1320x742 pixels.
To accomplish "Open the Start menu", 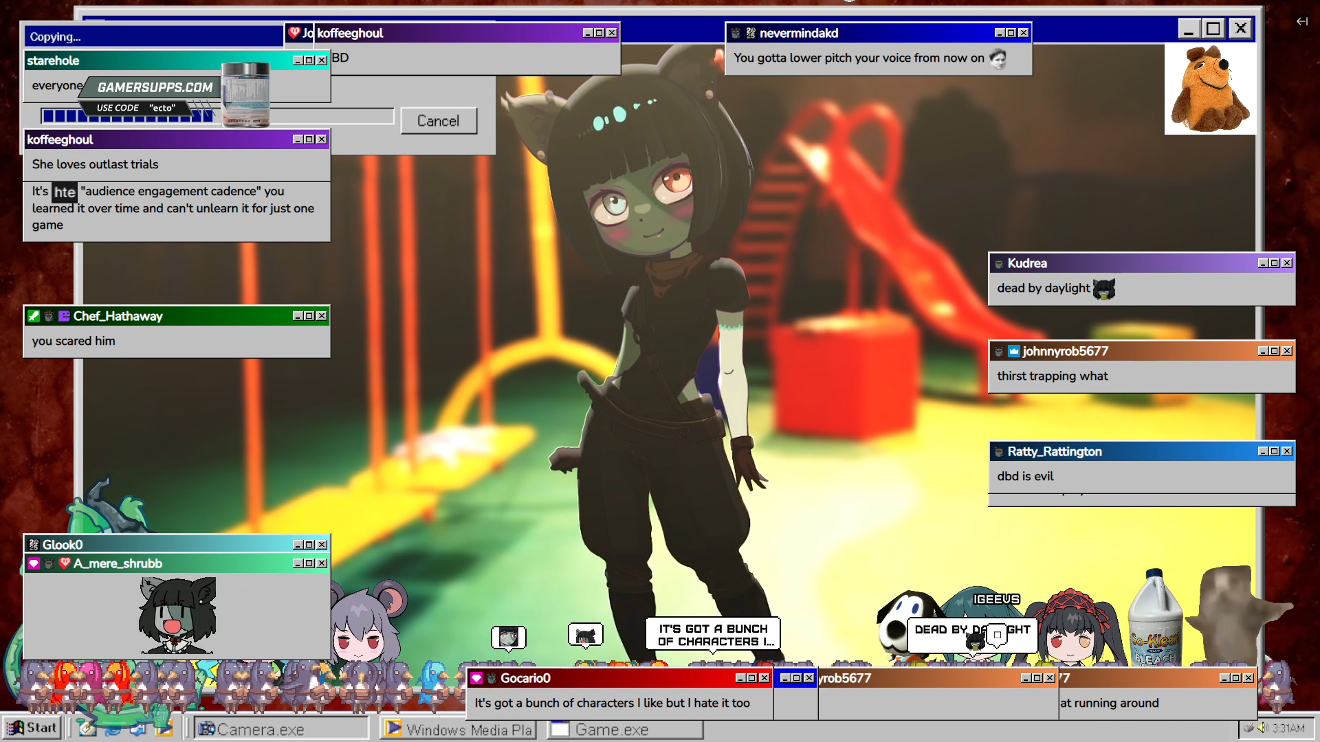I will (32, 728).
